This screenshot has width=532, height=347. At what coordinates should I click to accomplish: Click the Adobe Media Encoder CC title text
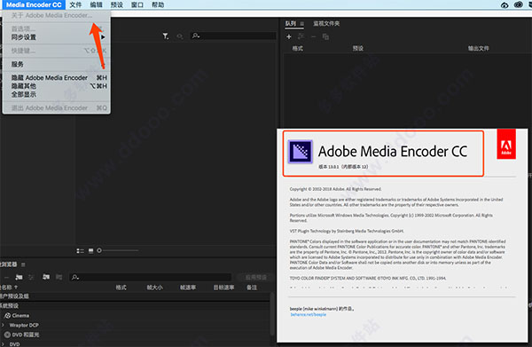tap(393, 152)
